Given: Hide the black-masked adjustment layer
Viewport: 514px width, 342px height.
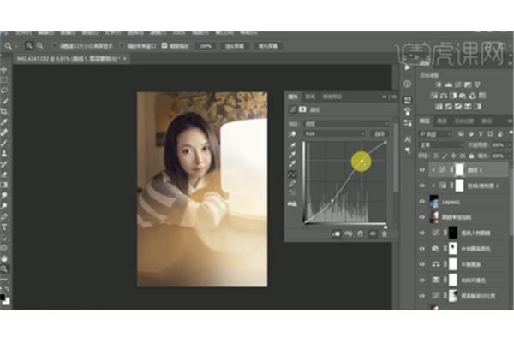Looking at the screenshot, I should [421, 233].
